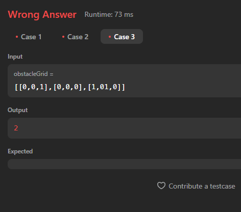Click the empty Expected result box
This screenshot has height=212, width=241.
tap(124, 164)
